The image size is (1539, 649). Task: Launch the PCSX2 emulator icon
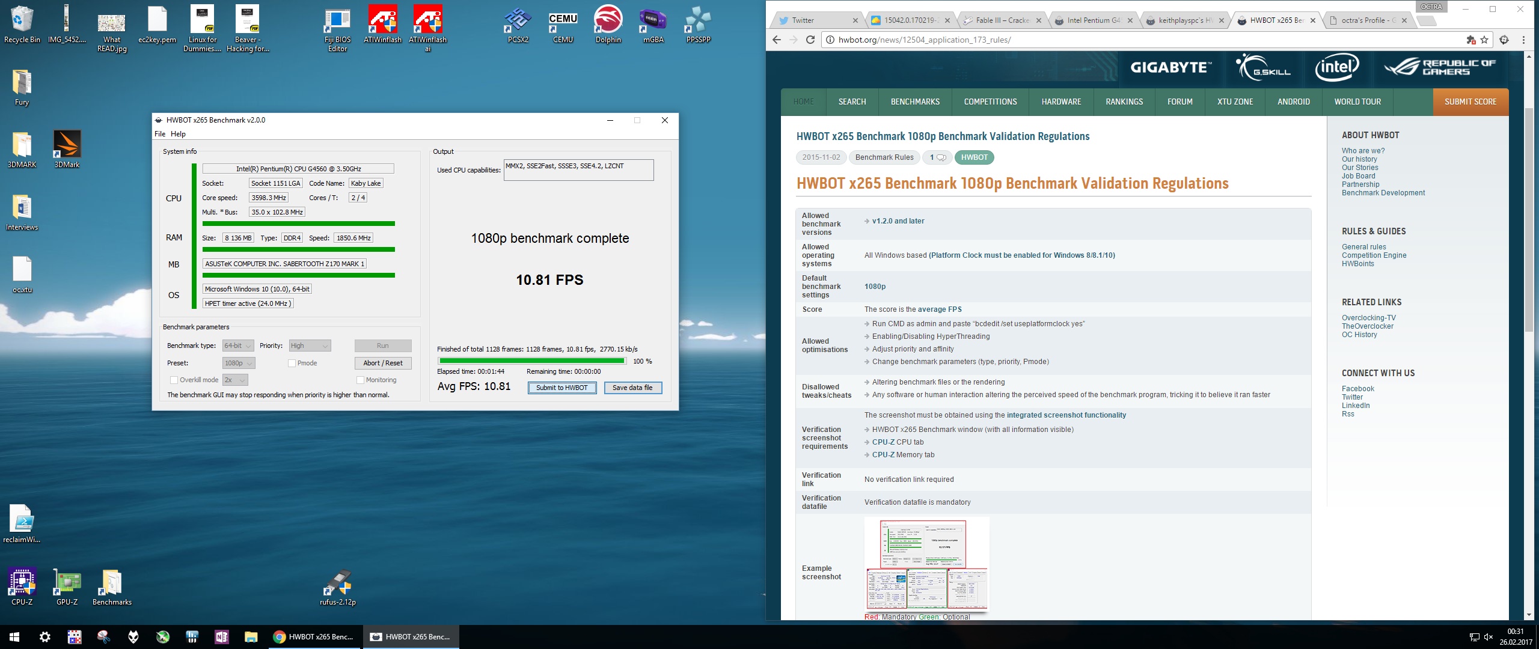pos(518,24)
